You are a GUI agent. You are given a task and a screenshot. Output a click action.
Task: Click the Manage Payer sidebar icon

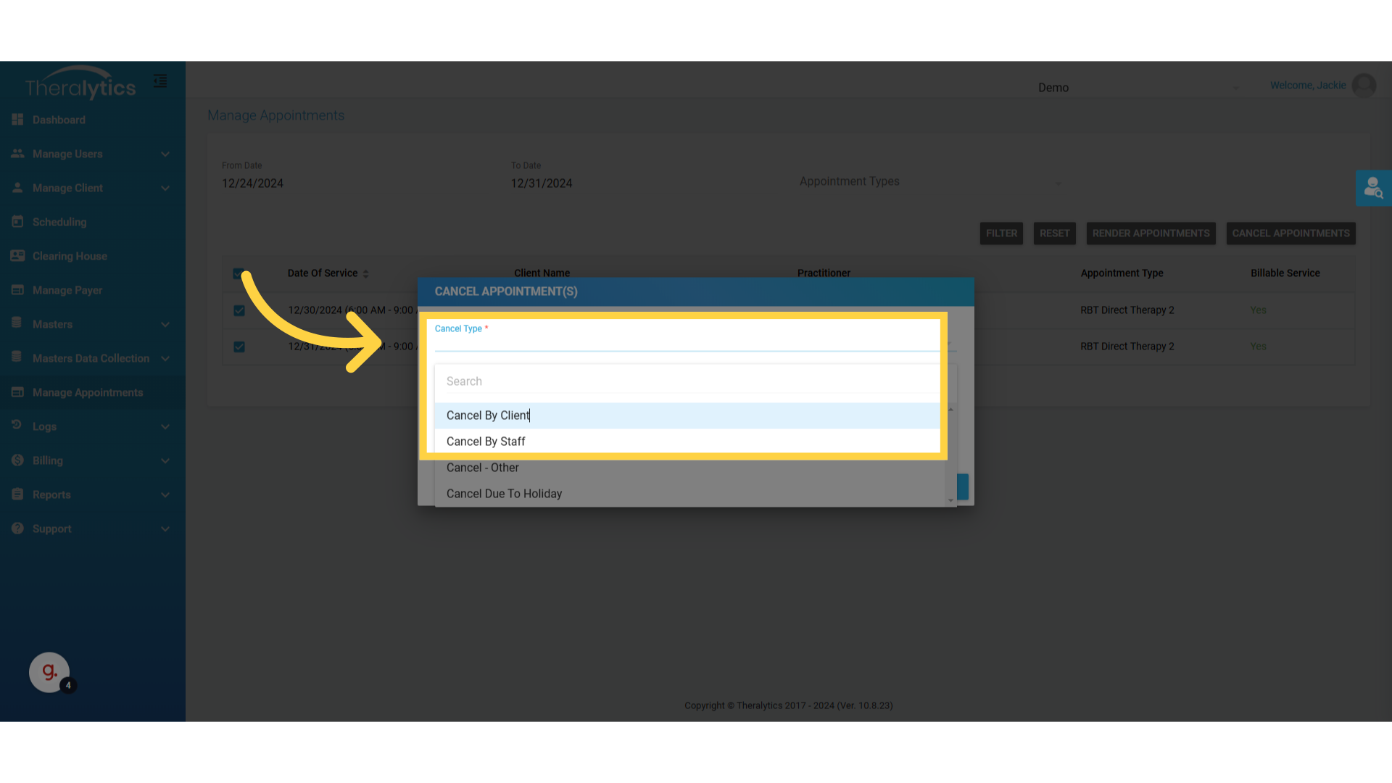click(17, 290)
